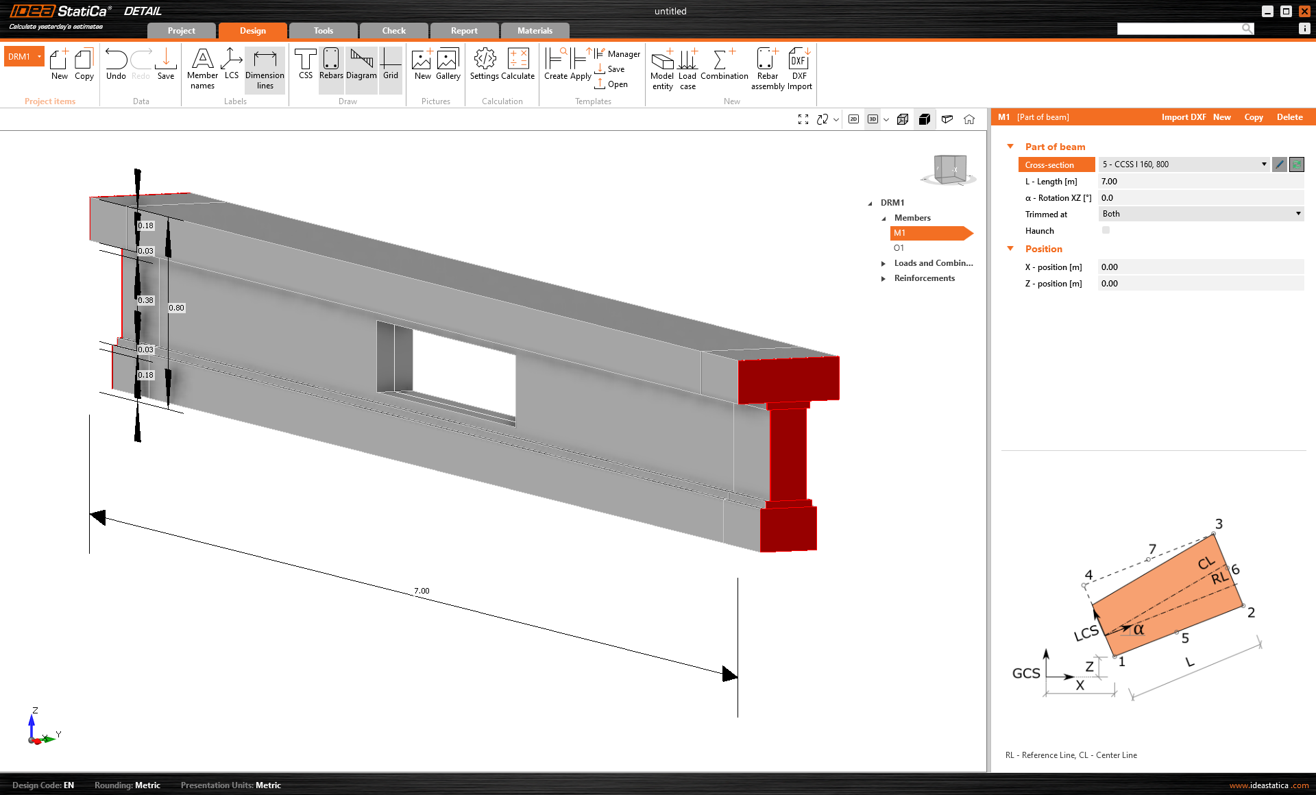Screen dimensions: 1316x795
Task: Toggle the Haunch checkbox
Action: pyautogui.click(x=1106, y=230)
